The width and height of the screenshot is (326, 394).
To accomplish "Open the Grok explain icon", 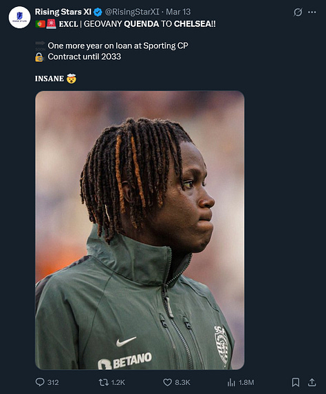I will pos(298,12).
